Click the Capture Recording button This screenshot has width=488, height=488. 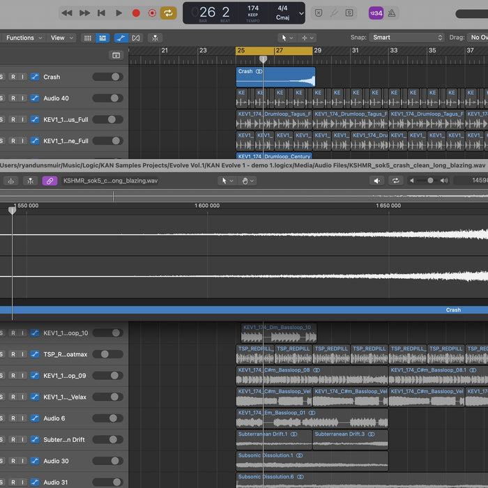[x=152, y=13]
